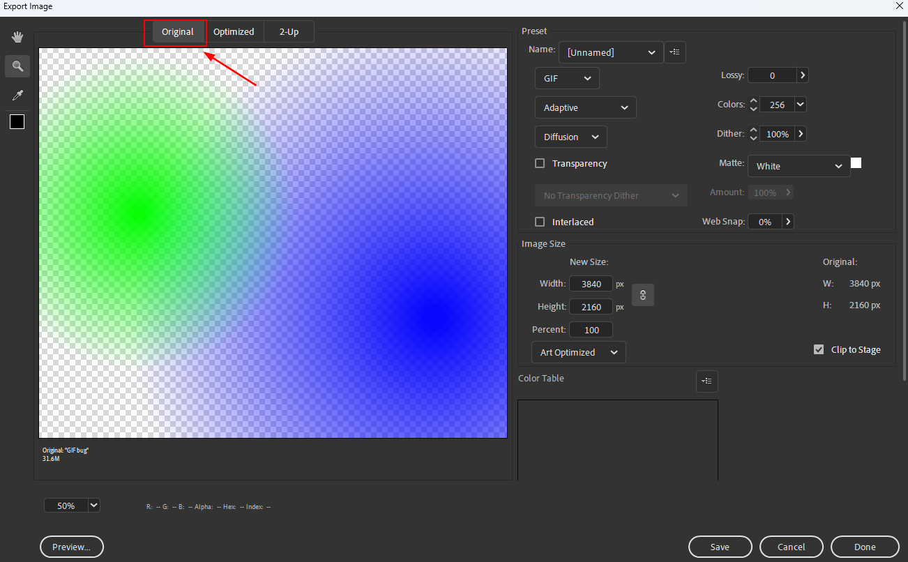Switch to the Optimized tab
The width and height of the screenshot is (908, 562).
234,31
